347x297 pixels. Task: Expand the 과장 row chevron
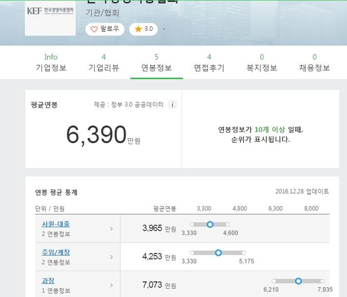(111, 285)
